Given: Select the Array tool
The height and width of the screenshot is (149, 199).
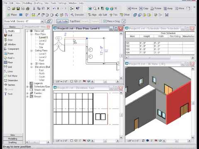Looking at the screenshot, I should pos(168,9).
